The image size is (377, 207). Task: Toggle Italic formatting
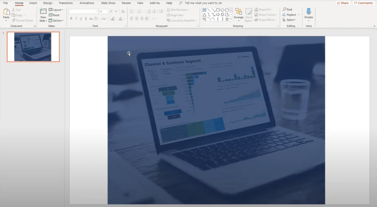pos(76,18)
